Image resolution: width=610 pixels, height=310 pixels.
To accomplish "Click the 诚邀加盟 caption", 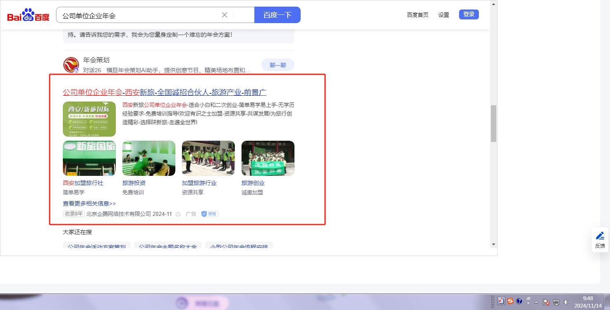I will [x=252, y=192].
